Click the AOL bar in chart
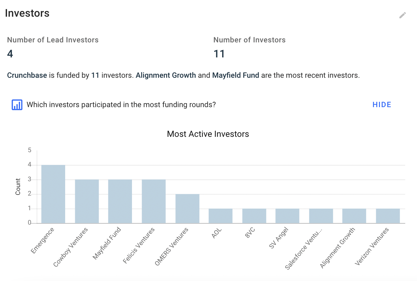 coord(221,216)
